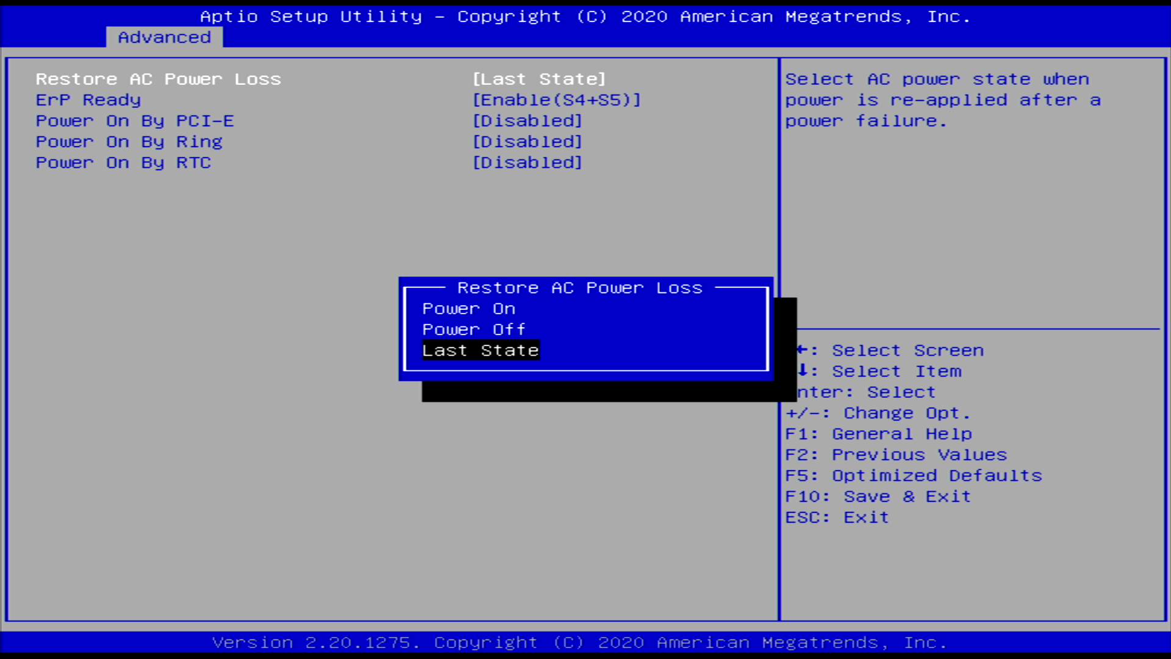Click the Select Screen key hint
The image size is (1171, 659).
[x=890, y=350]
